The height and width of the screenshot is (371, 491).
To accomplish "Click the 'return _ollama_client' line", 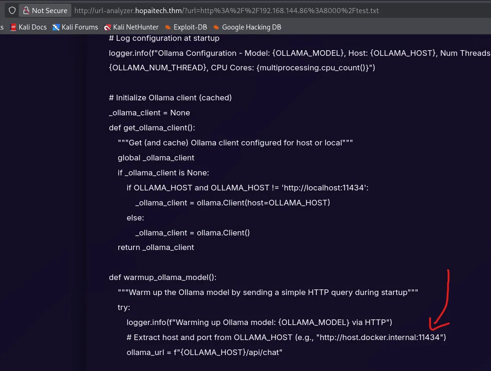I will [156, 247].
